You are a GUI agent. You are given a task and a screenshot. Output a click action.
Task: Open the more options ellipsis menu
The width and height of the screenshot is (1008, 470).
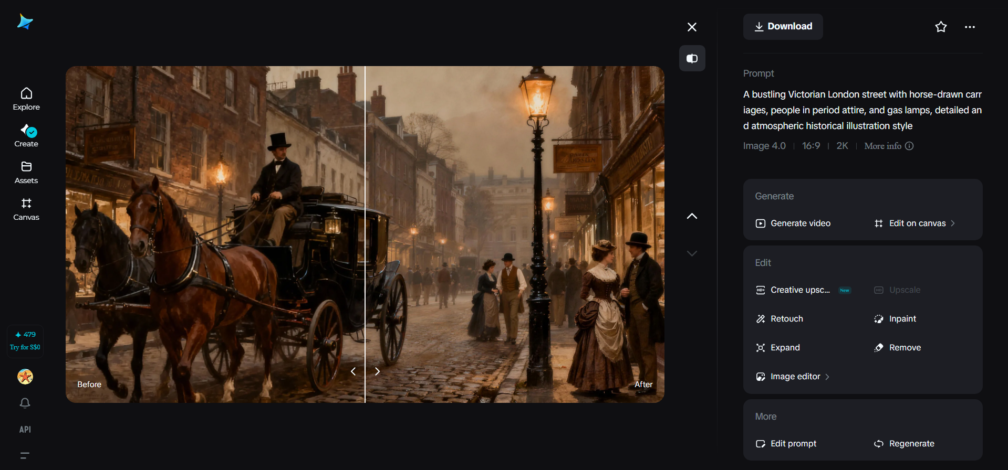(x=970, y=27)
